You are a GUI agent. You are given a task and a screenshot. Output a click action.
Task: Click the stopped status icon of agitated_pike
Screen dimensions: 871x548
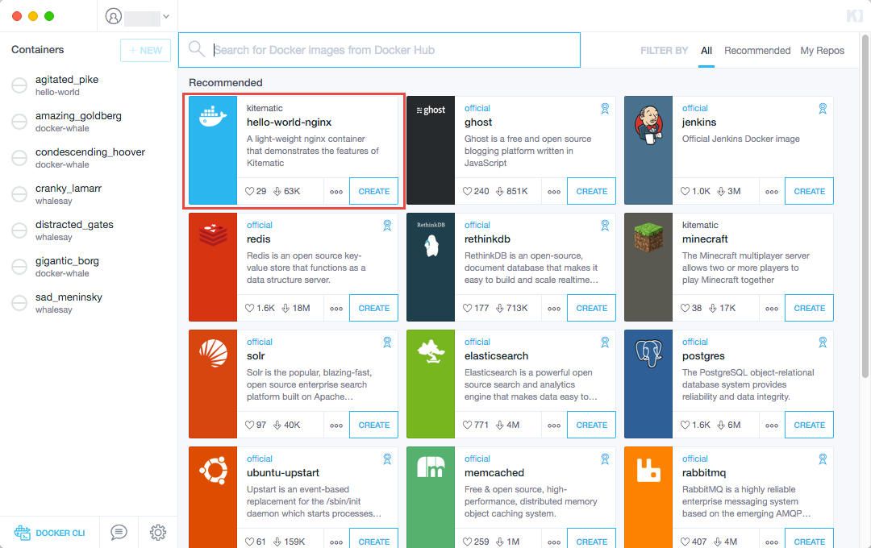[x=19, y=85]
